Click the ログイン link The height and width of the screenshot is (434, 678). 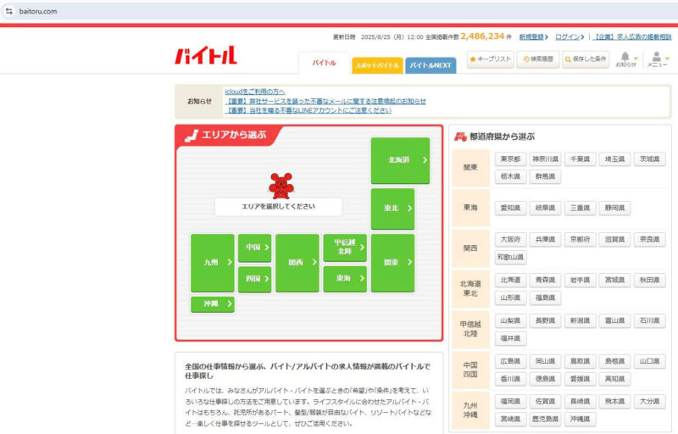point(570,37)
